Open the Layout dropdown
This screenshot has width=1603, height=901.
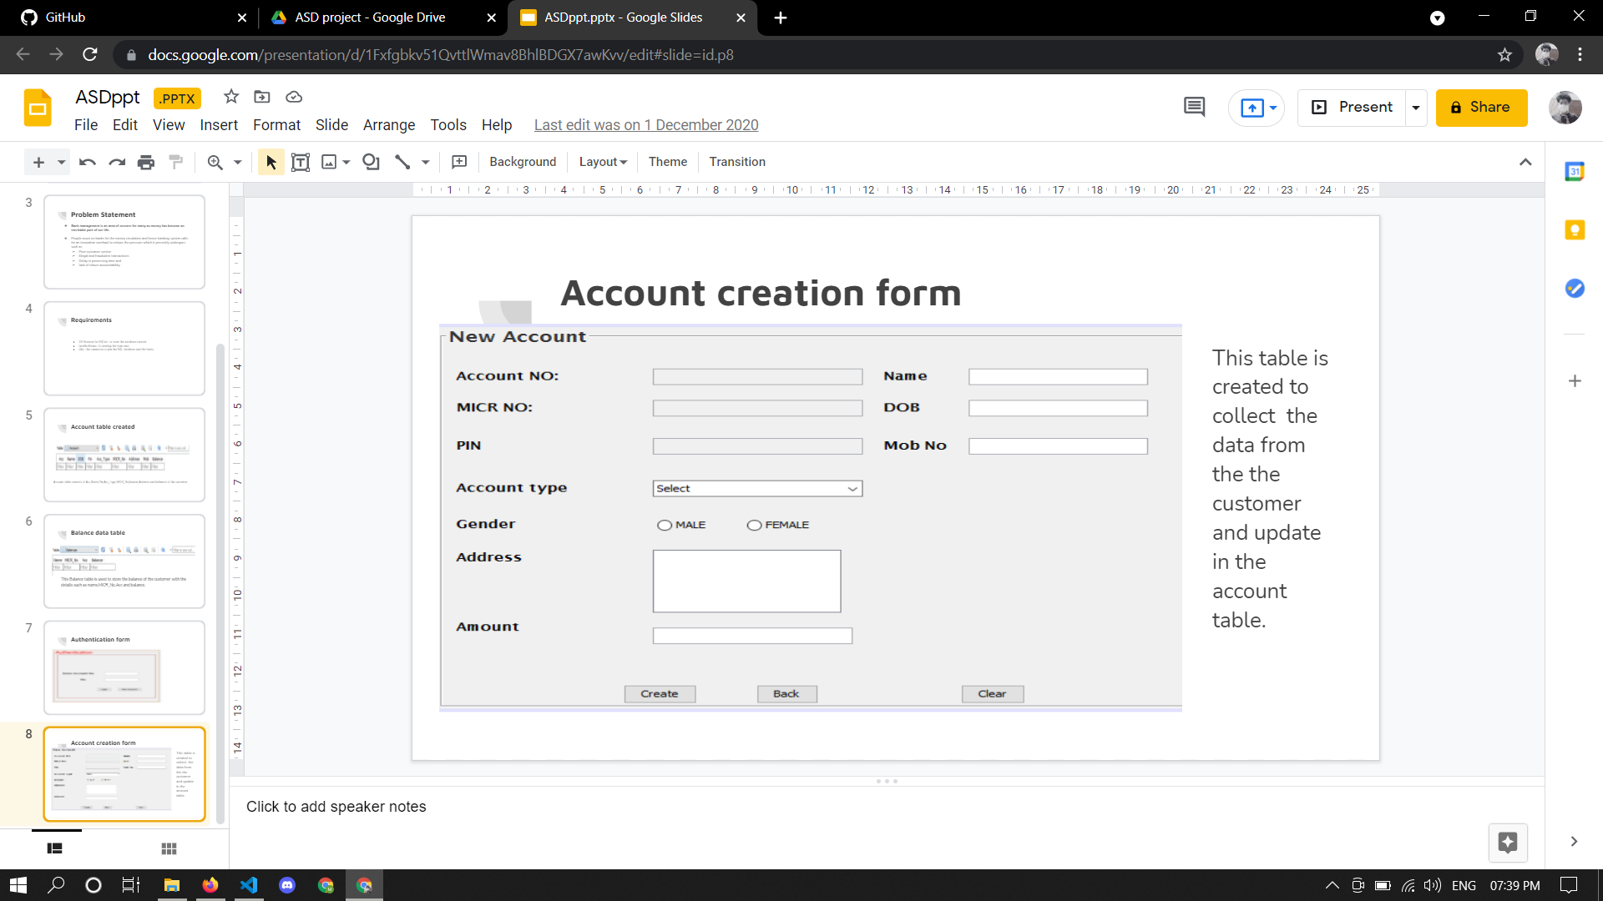(x=603, y=162)
